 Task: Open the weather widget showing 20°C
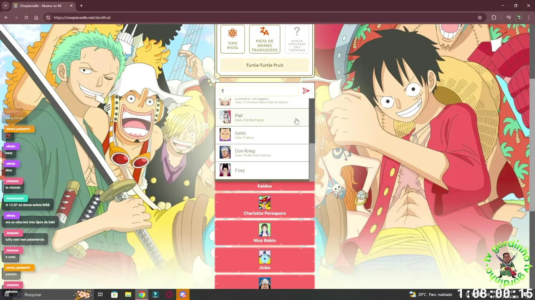[431, 294]
